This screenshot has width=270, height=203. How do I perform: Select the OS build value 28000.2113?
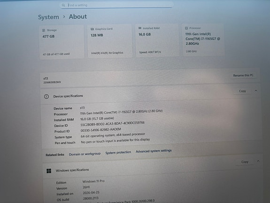click(x=91, y=198)
